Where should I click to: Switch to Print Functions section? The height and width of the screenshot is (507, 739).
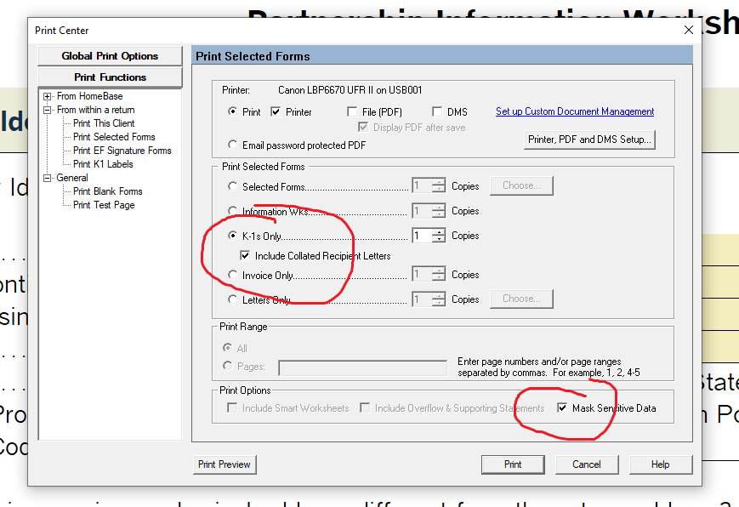tap(110, 77)
